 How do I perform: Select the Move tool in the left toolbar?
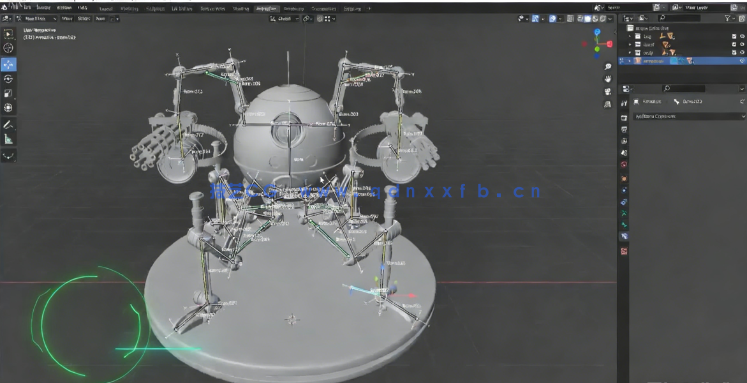pyautogui.click(x=8, y=64)
